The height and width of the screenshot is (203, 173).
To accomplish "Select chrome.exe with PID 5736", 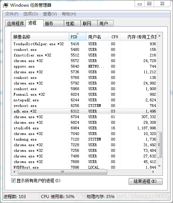I will 84,72.
